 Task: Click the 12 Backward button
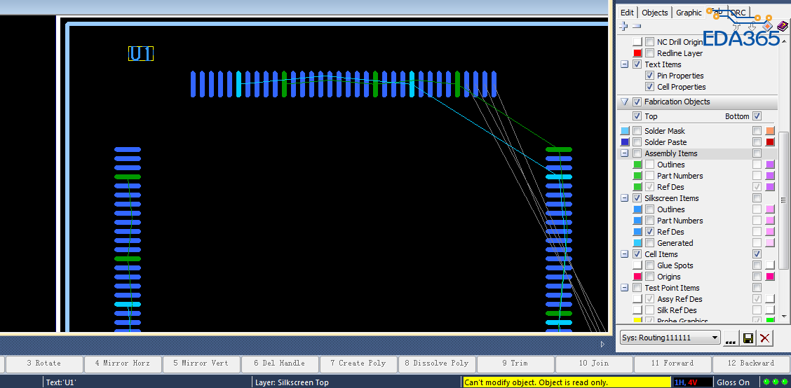[x=751, y=363]
